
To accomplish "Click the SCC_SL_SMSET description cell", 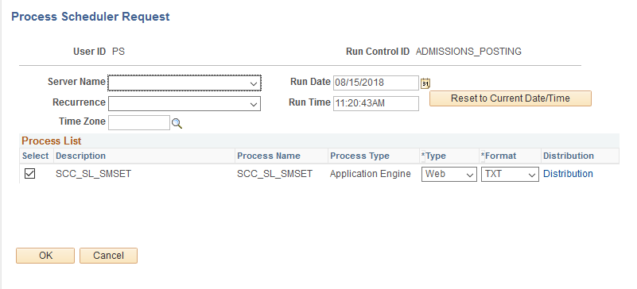I will [x=93, y=174].
